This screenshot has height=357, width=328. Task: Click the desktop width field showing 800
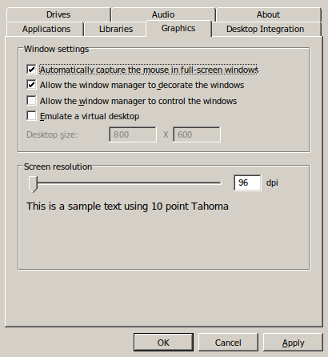[x=133, y=134]
